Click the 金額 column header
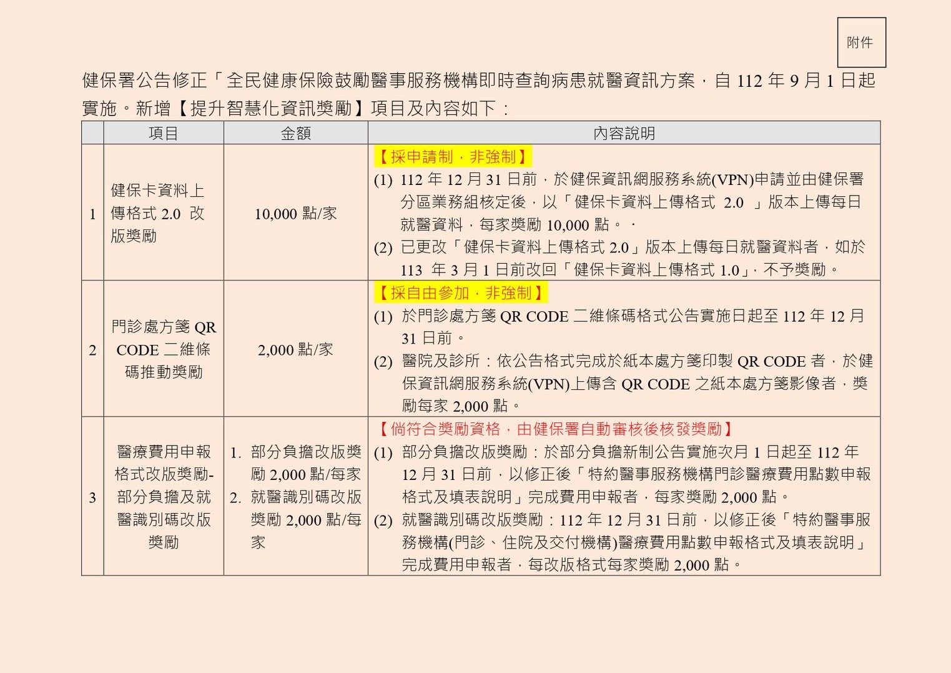This screenshot has height=673, width=951. tap(295, 133)
